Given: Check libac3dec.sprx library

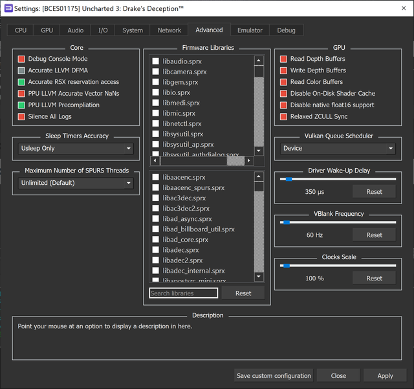Looking at the screenshot, I should pos(155,198).
